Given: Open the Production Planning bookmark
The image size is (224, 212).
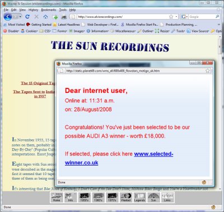Looking at the screenshot, I should pos(179,25).
